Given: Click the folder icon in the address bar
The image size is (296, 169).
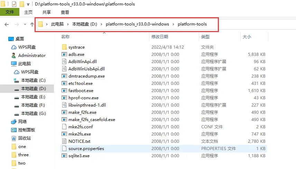Looking at the screenshot, I should [40, 24].
